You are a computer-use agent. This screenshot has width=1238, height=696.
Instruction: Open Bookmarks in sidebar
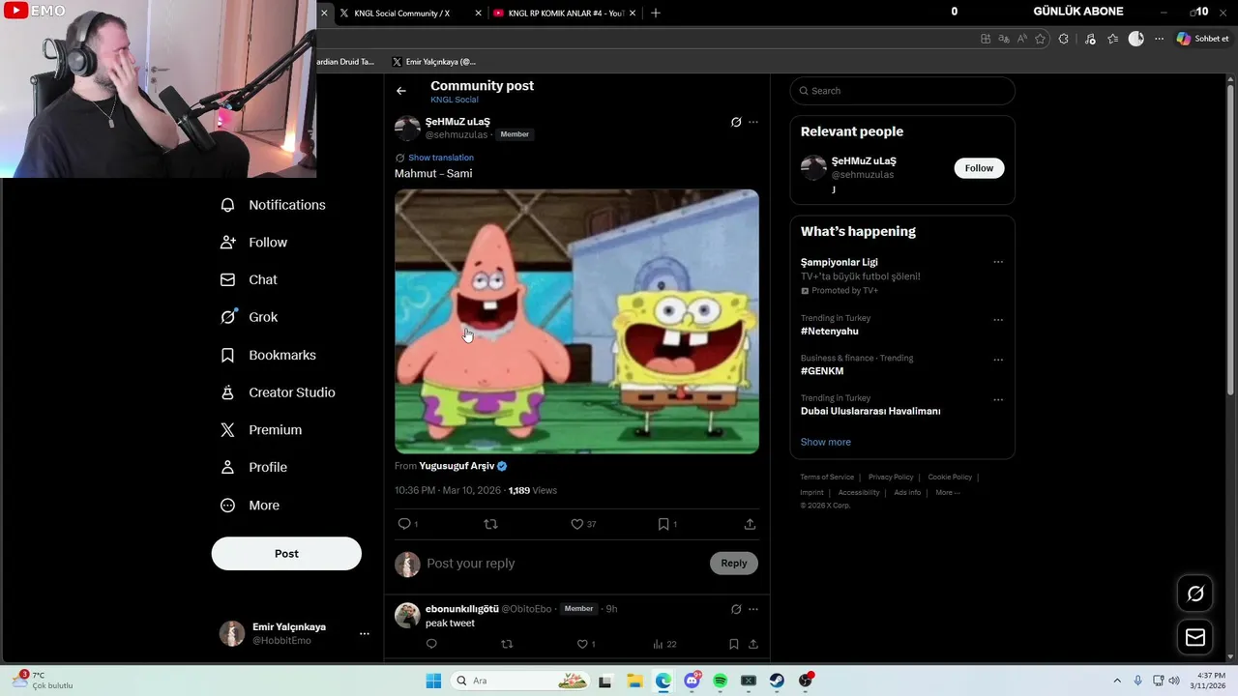coord(269,355)
